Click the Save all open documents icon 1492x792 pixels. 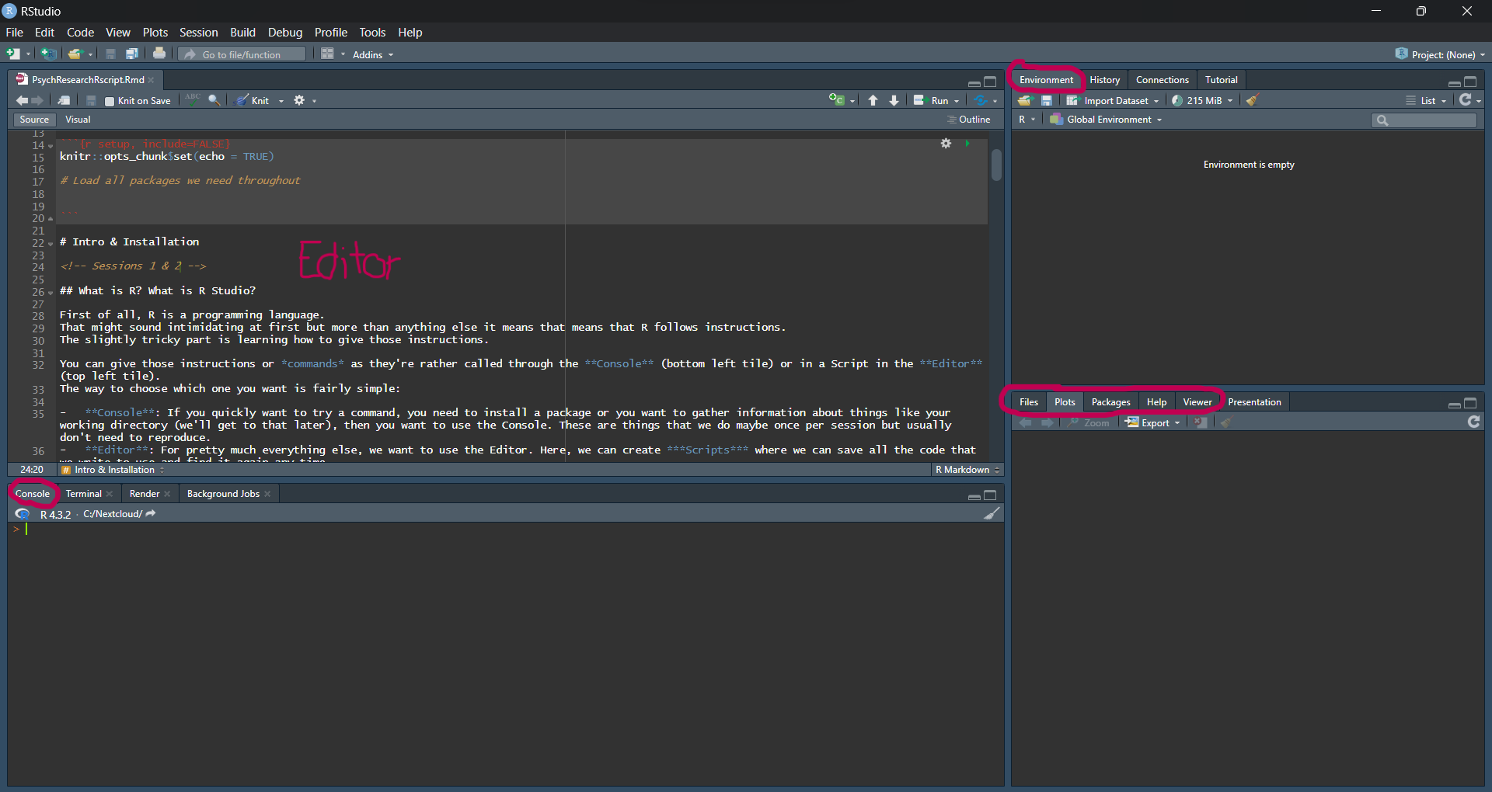[132, 54]
